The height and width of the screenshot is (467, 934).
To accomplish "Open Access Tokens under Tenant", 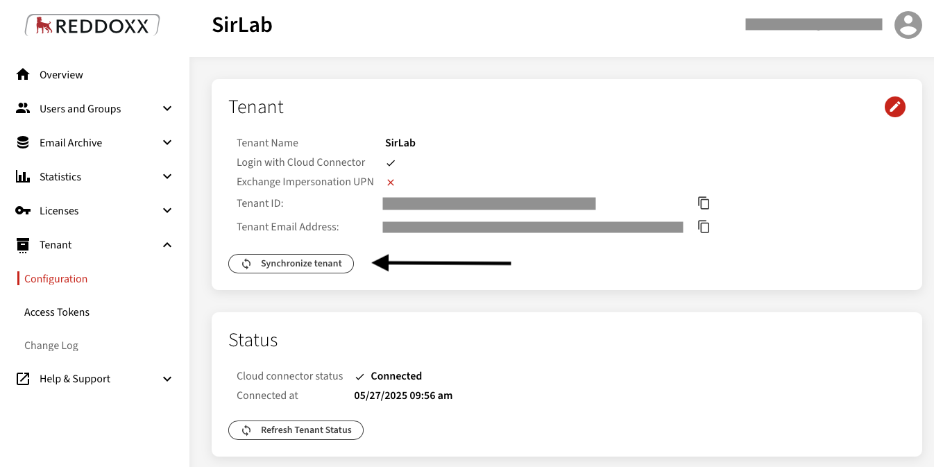I will [x=57, y=312].
